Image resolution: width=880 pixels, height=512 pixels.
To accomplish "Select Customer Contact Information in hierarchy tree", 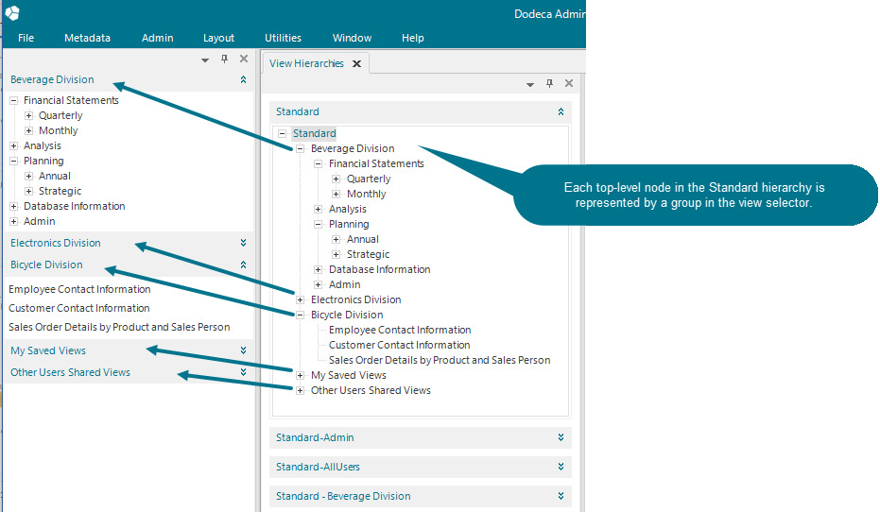I will tap(399, 345).
